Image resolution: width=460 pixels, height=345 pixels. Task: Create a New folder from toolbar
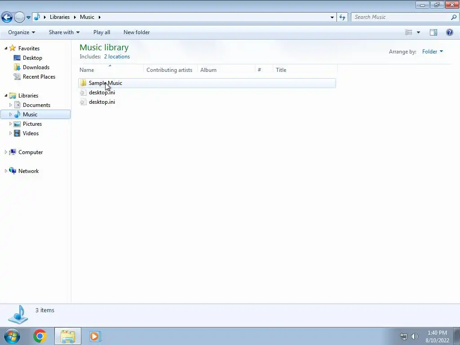click(x=137, y=32)
